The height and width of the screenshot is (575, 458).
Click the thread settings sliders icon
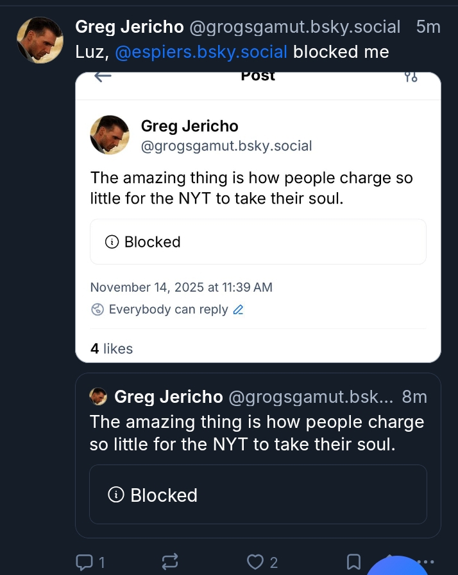click(x=411, y=77)
